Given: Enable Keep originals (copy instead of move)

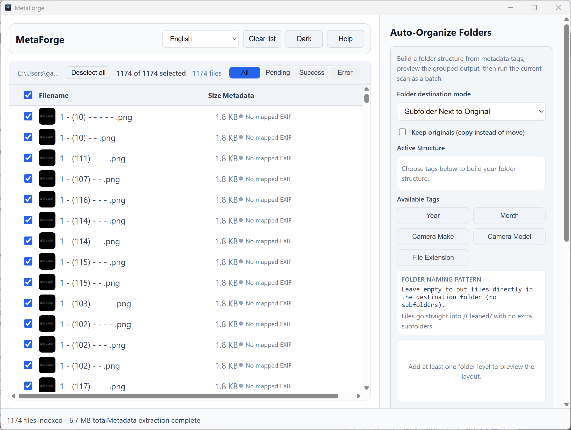Looking at the screenshot, I should coord(402,132).
